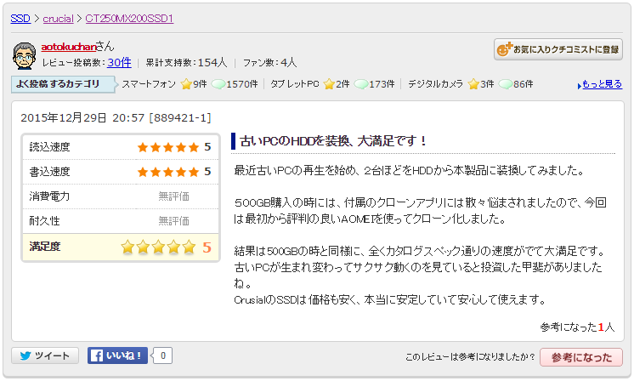Click the star icon next to デジタルカメラ 3件
This screenshot has width=634, height=381.
click(473, 84)
